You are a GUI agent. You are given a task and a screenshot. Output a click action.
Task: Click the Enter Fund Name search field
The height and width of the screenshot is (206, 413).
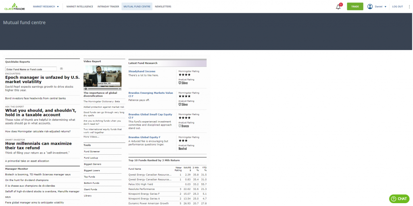31,69
